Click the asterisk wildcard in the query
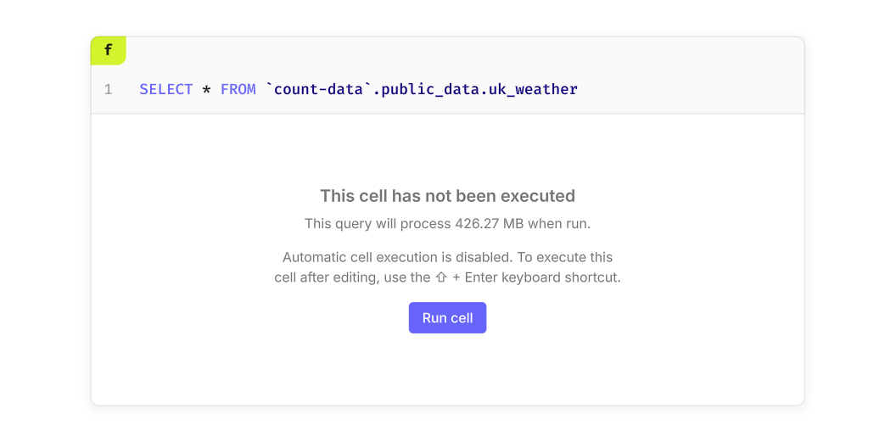This screenshot has height=442, width=896. pos(206,89)
